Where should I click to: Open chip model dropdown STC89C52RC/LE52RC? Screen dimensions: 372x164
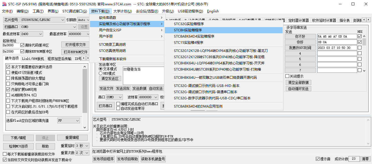43,20
